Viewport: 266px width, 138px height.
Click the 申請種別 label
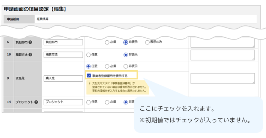click(13, 19)
